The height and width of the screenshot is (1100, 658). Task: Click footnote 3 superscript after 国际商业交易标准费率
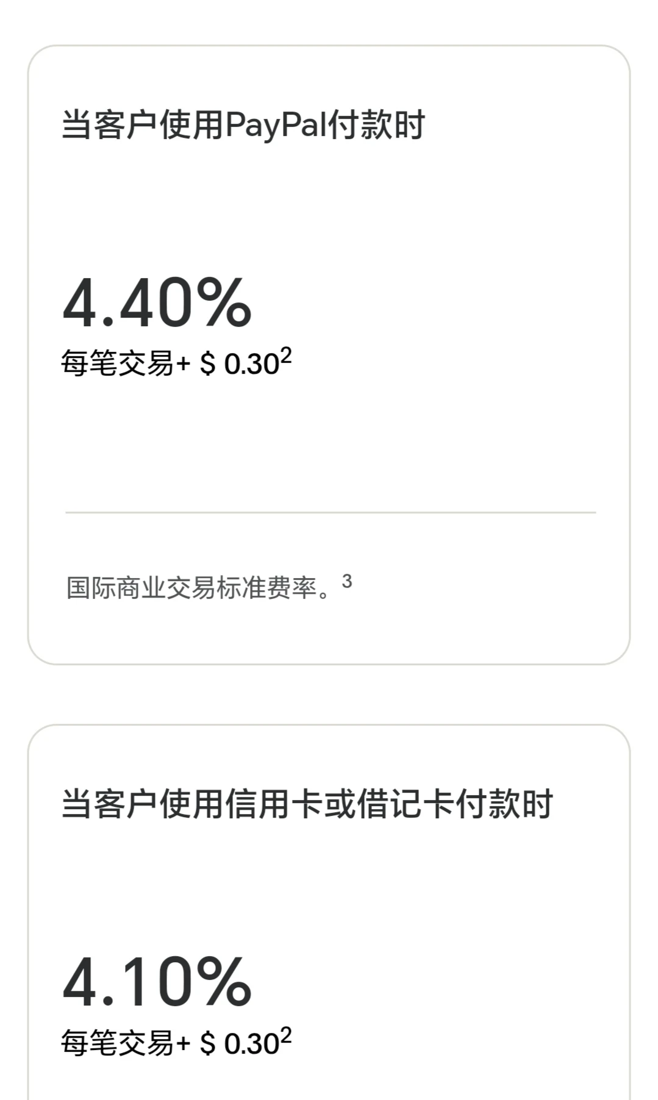(x=346, y=582)
